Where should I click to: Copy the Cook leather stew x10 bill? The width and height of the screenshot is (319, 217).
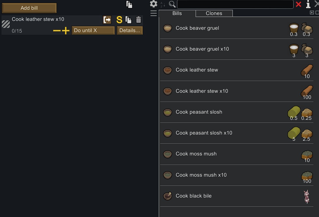[128, 20]
